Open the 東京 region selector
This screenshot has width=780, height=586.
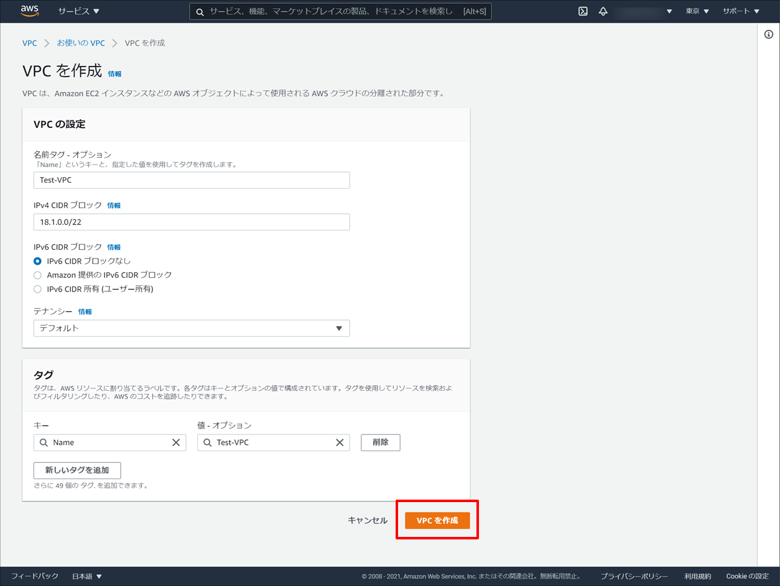(697, 11)
